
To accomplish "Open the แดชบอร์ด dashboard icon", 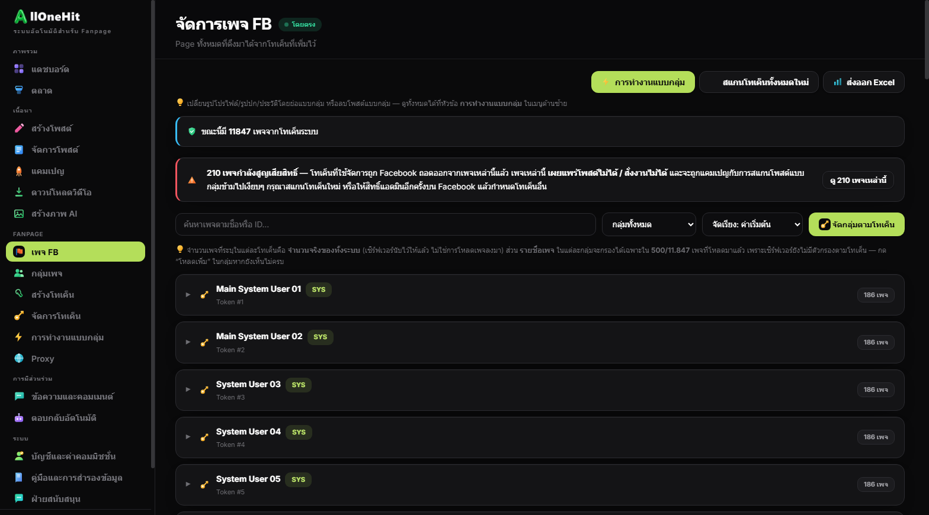I will (19, 69).
